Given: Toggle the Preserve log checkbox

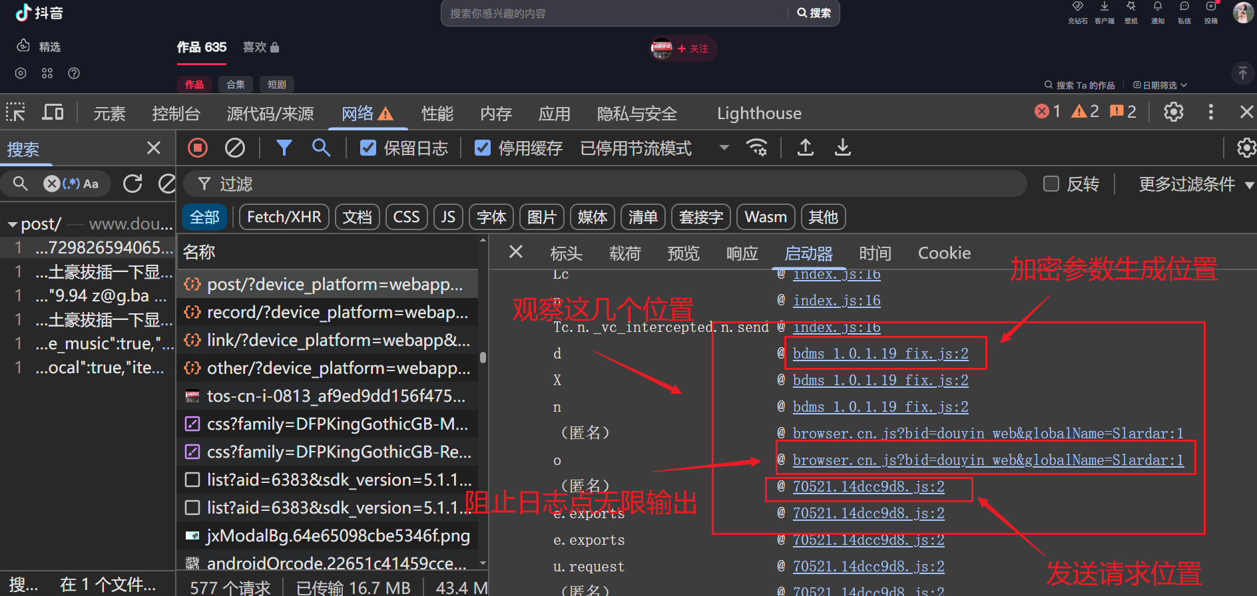Looking at the screenshot, I should (368, 148).
